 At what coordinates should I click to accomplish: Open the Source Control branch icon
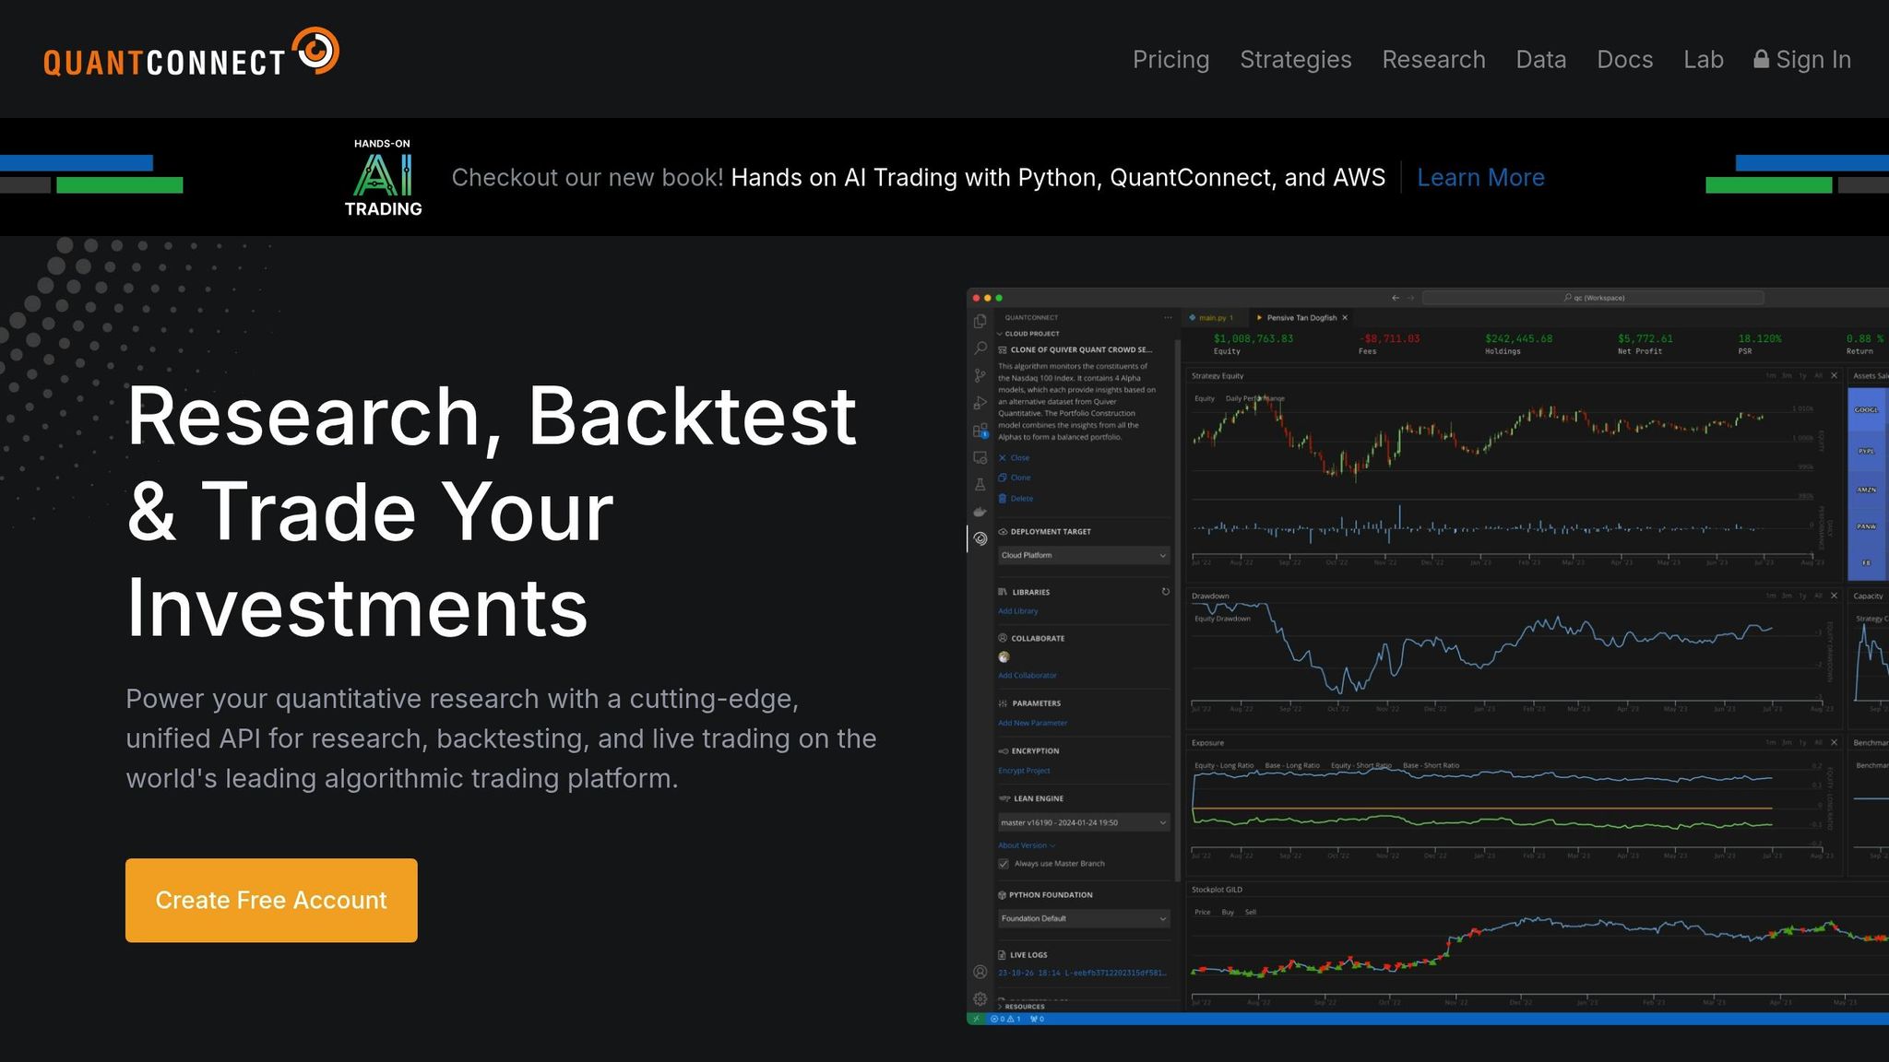980,375
